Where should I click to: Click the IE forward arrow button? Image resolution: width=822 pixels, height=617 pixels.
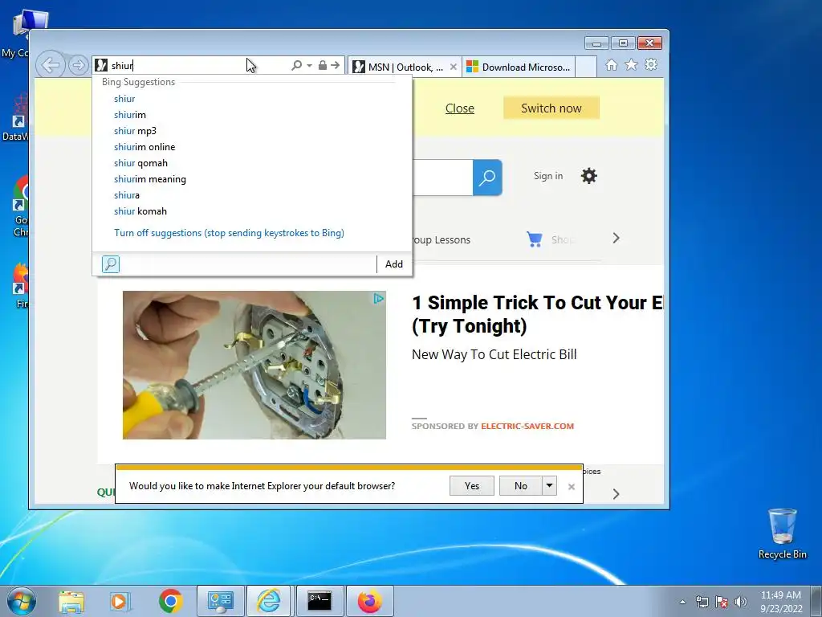[79, 65]
